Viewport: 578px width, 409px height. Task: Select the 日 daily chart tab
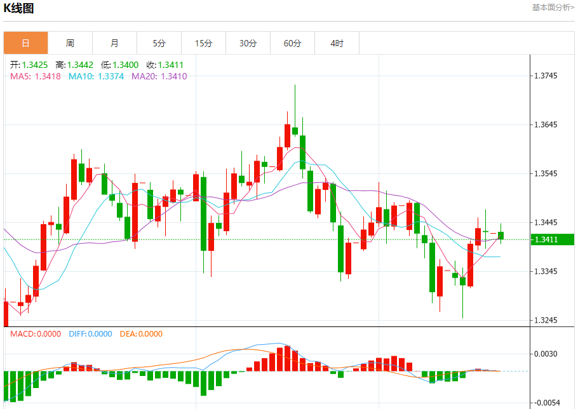[x=26, y=43]
